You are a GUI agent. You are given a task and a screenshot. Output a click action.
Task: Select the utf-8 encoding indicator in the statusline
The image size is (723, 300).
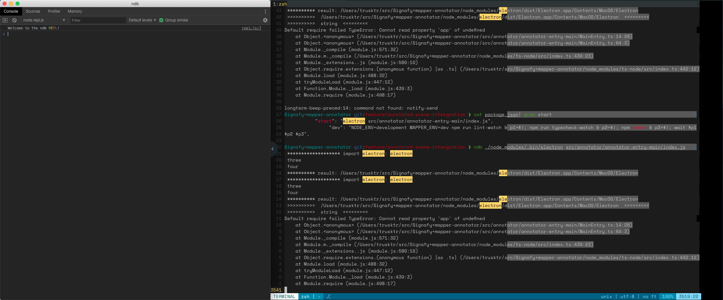[x=627, y=296]
